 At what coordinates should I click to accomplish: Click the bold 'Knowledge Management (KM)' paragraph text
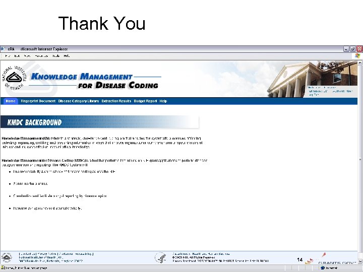tap(26, 139)
